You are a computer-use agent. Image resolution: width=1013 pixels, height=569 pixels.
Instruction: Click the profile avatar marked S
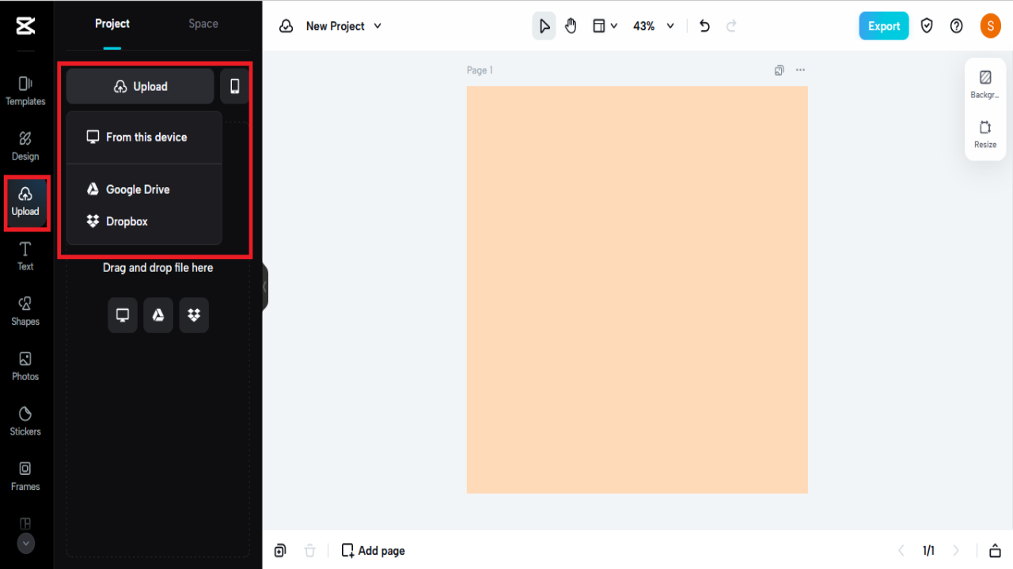point(990,25)
